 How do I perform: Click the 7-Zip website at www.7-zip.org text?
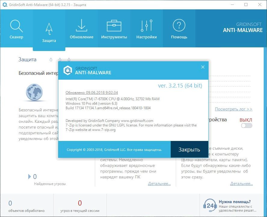pyautogui.click(x=91, y=130)
